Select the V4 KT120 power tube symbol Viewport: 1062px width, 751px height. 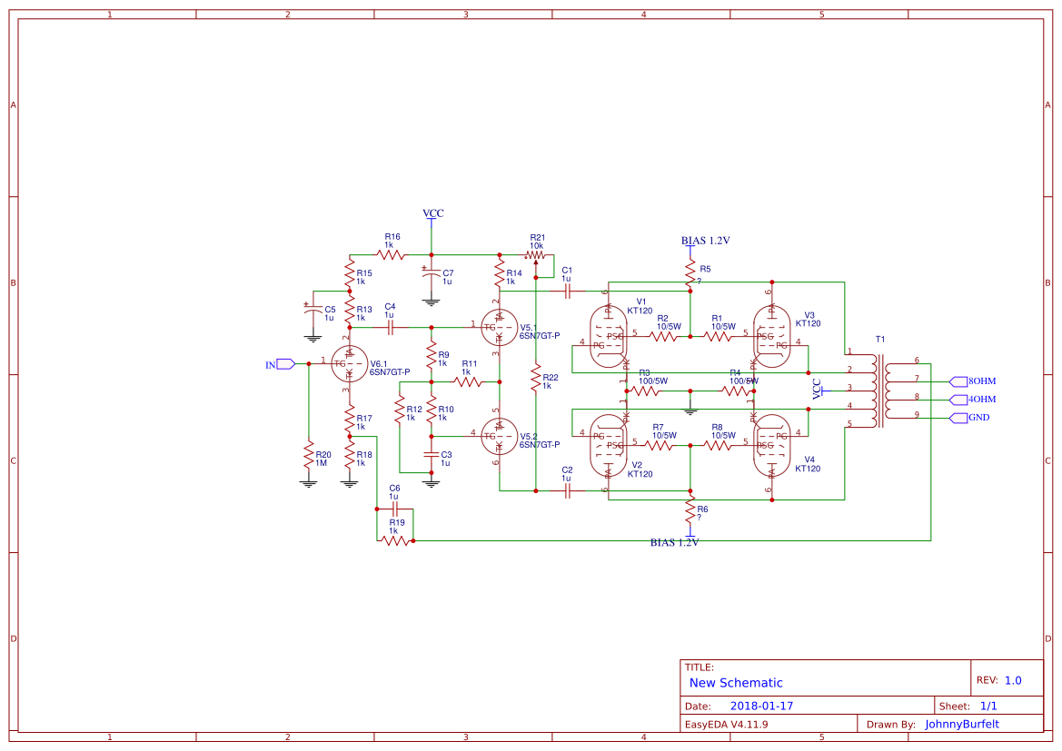pos(772,446)
